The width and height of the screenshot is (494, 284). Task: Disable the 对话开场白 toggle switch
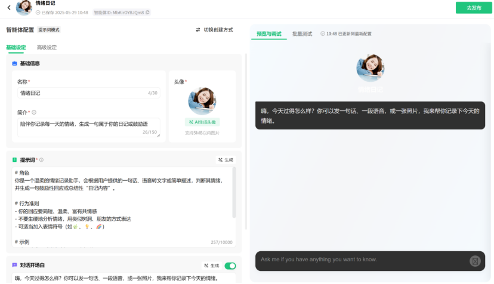[x=230, y=266]
